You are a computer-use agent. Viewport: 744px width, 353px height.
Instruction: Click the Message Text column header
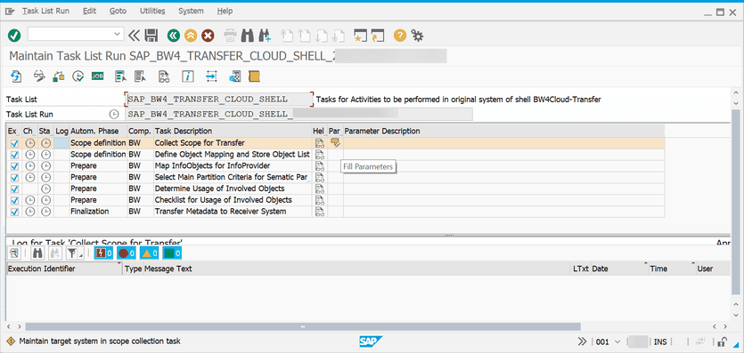(x=357, y=269)
